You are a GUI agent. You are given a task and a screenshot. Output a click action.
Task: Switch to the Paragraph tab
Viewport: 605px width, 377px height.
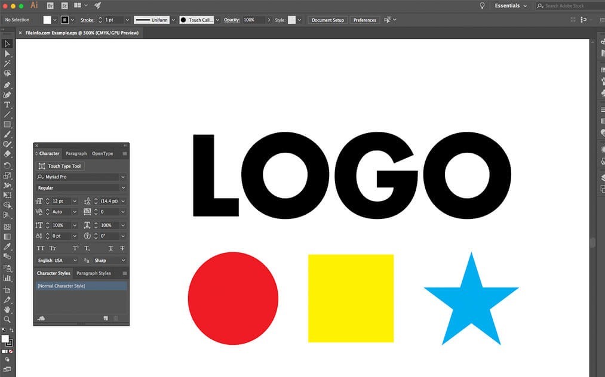(76, 153)
